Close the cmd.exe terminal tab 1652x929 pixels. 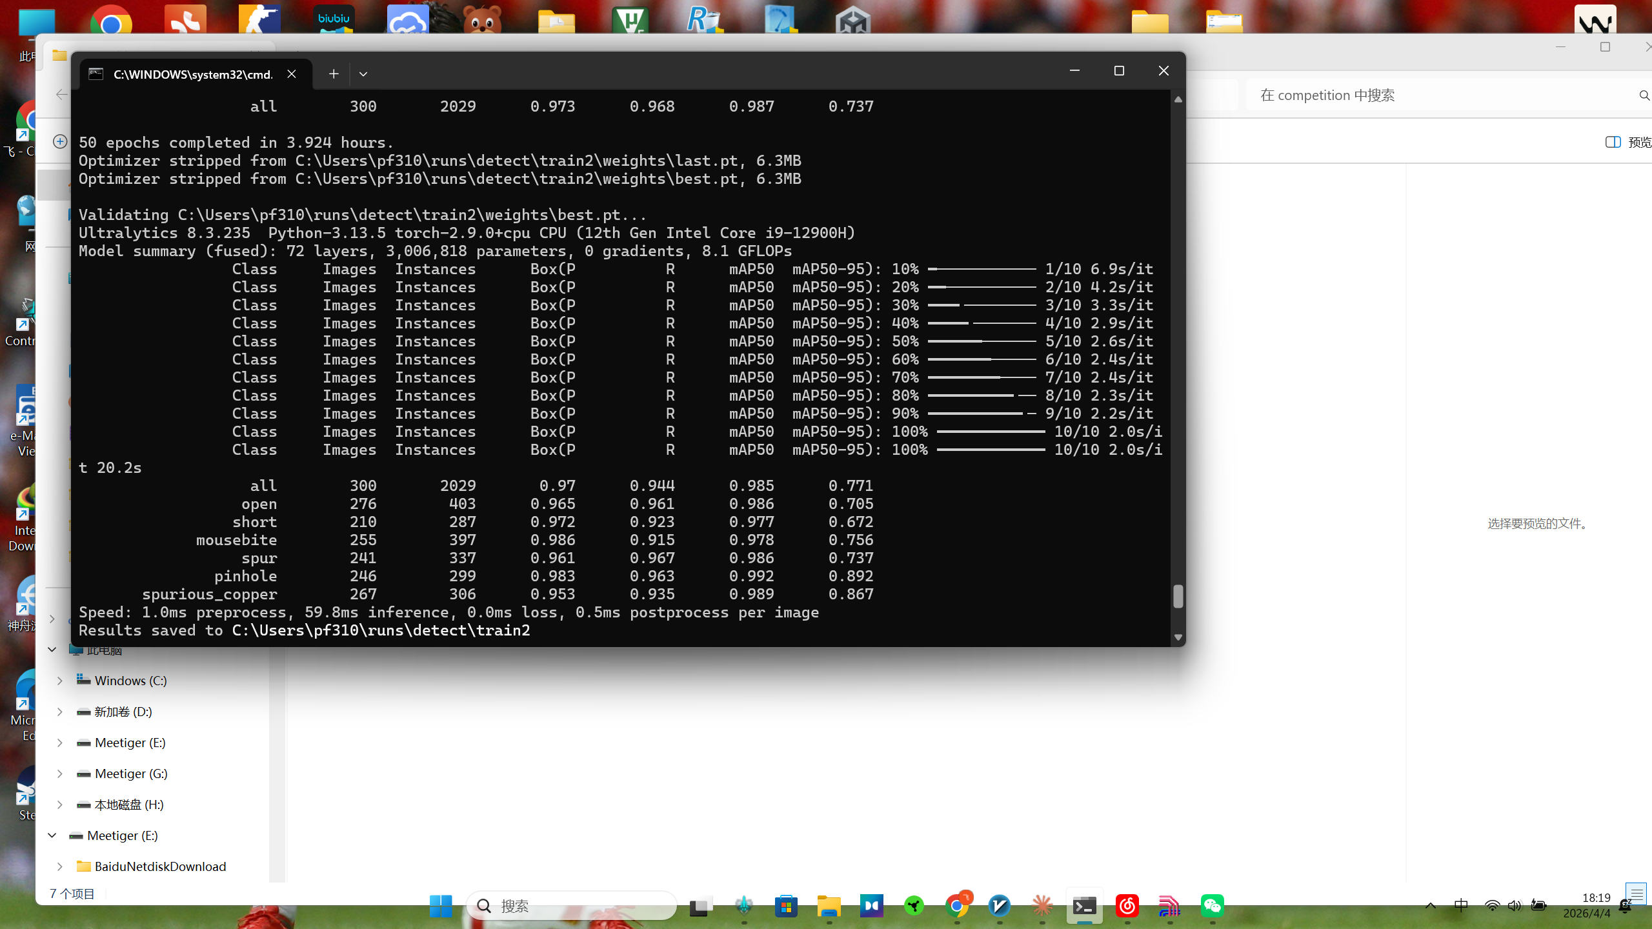coord(292,74)
